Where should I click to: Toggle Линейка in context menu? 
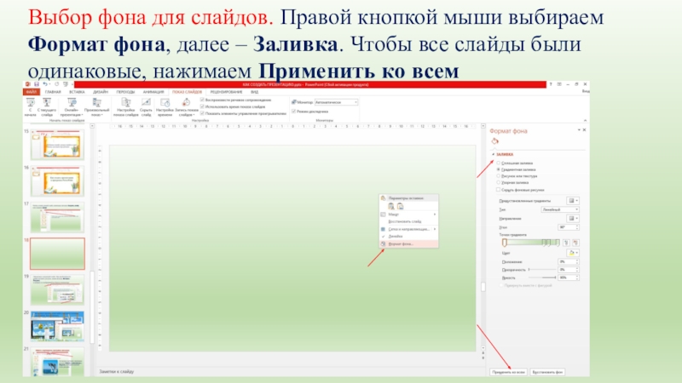point(408,237)
